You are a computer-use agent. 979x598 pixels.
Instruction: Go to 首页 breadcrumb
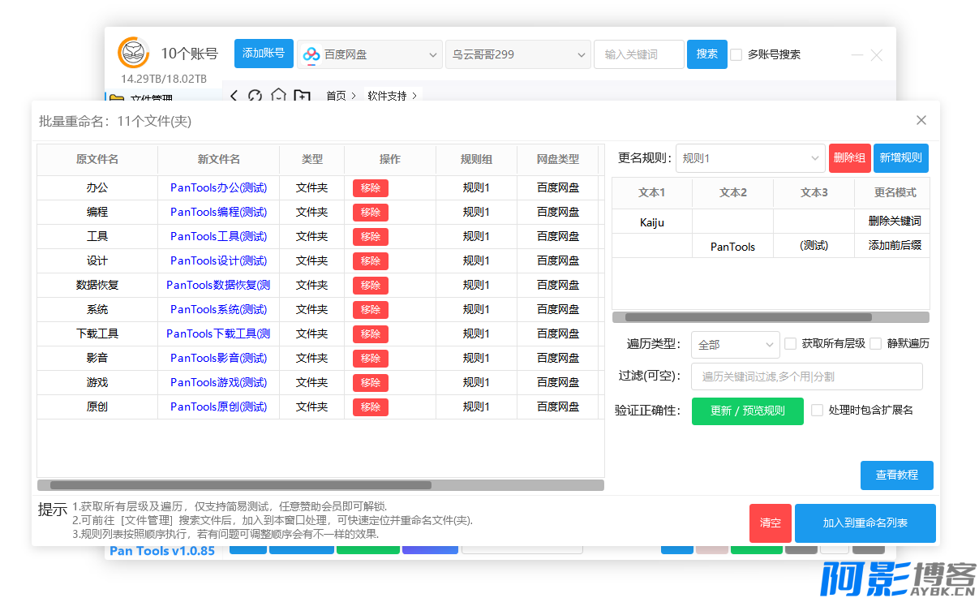point(336,96)
